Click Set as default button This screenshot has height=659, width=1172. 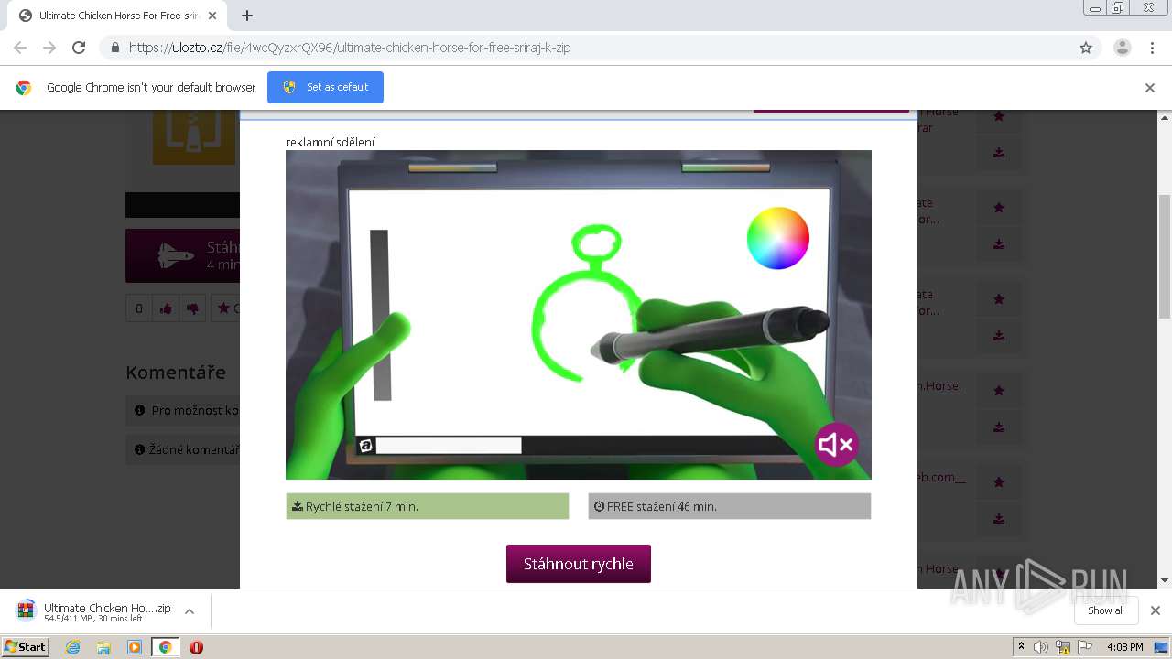point(325,87)
